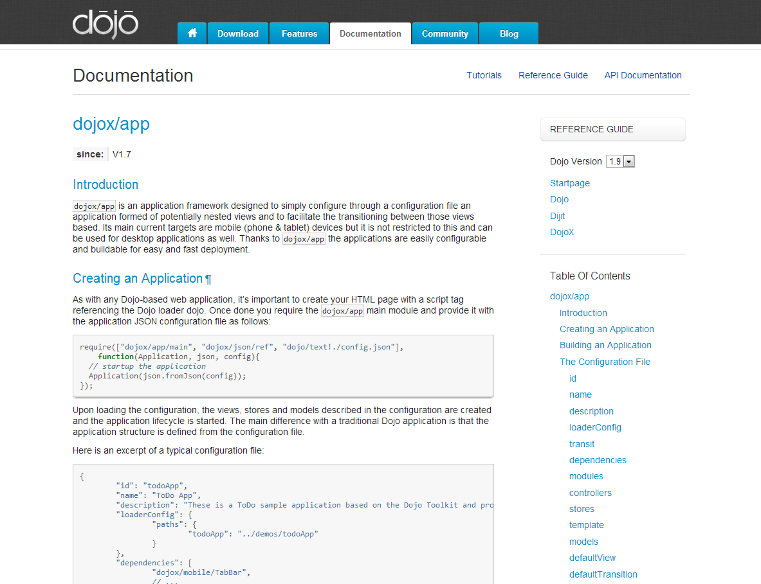Select transit in table of contents
Screen dimensions: 761x584
click(582, 444)
